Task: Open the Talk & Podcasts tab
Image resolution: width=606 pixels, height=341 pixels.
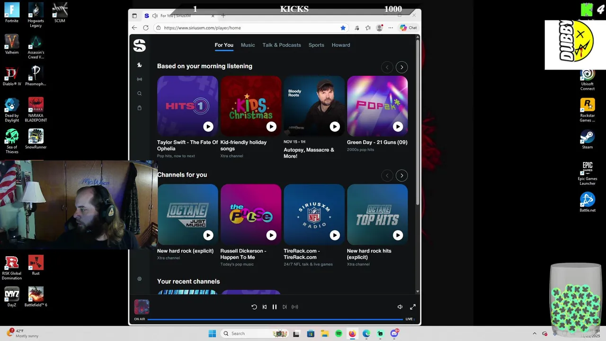Action: (282, 45)
